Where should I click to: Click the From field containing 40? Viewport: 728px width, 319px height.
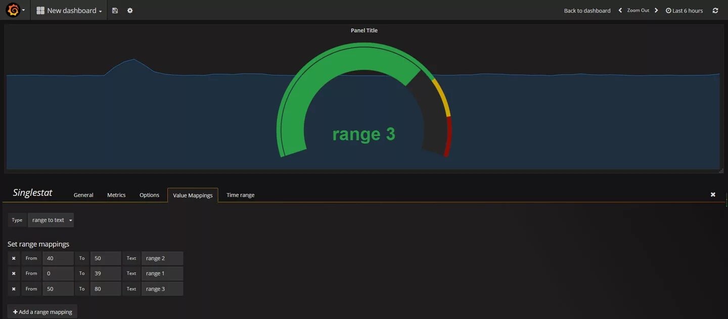click(x=58, y=258)
